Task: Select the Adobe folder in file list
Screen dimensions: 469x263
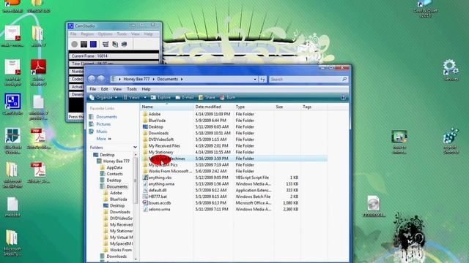Action: click(x=155, y=114)
